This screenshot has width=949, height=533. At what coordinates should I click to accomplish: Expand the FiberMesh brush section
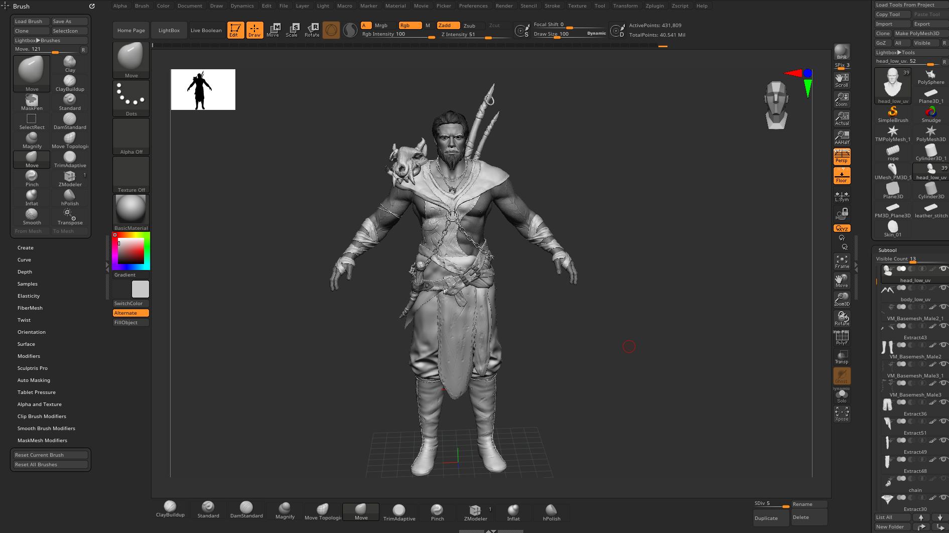click(30, 308)
